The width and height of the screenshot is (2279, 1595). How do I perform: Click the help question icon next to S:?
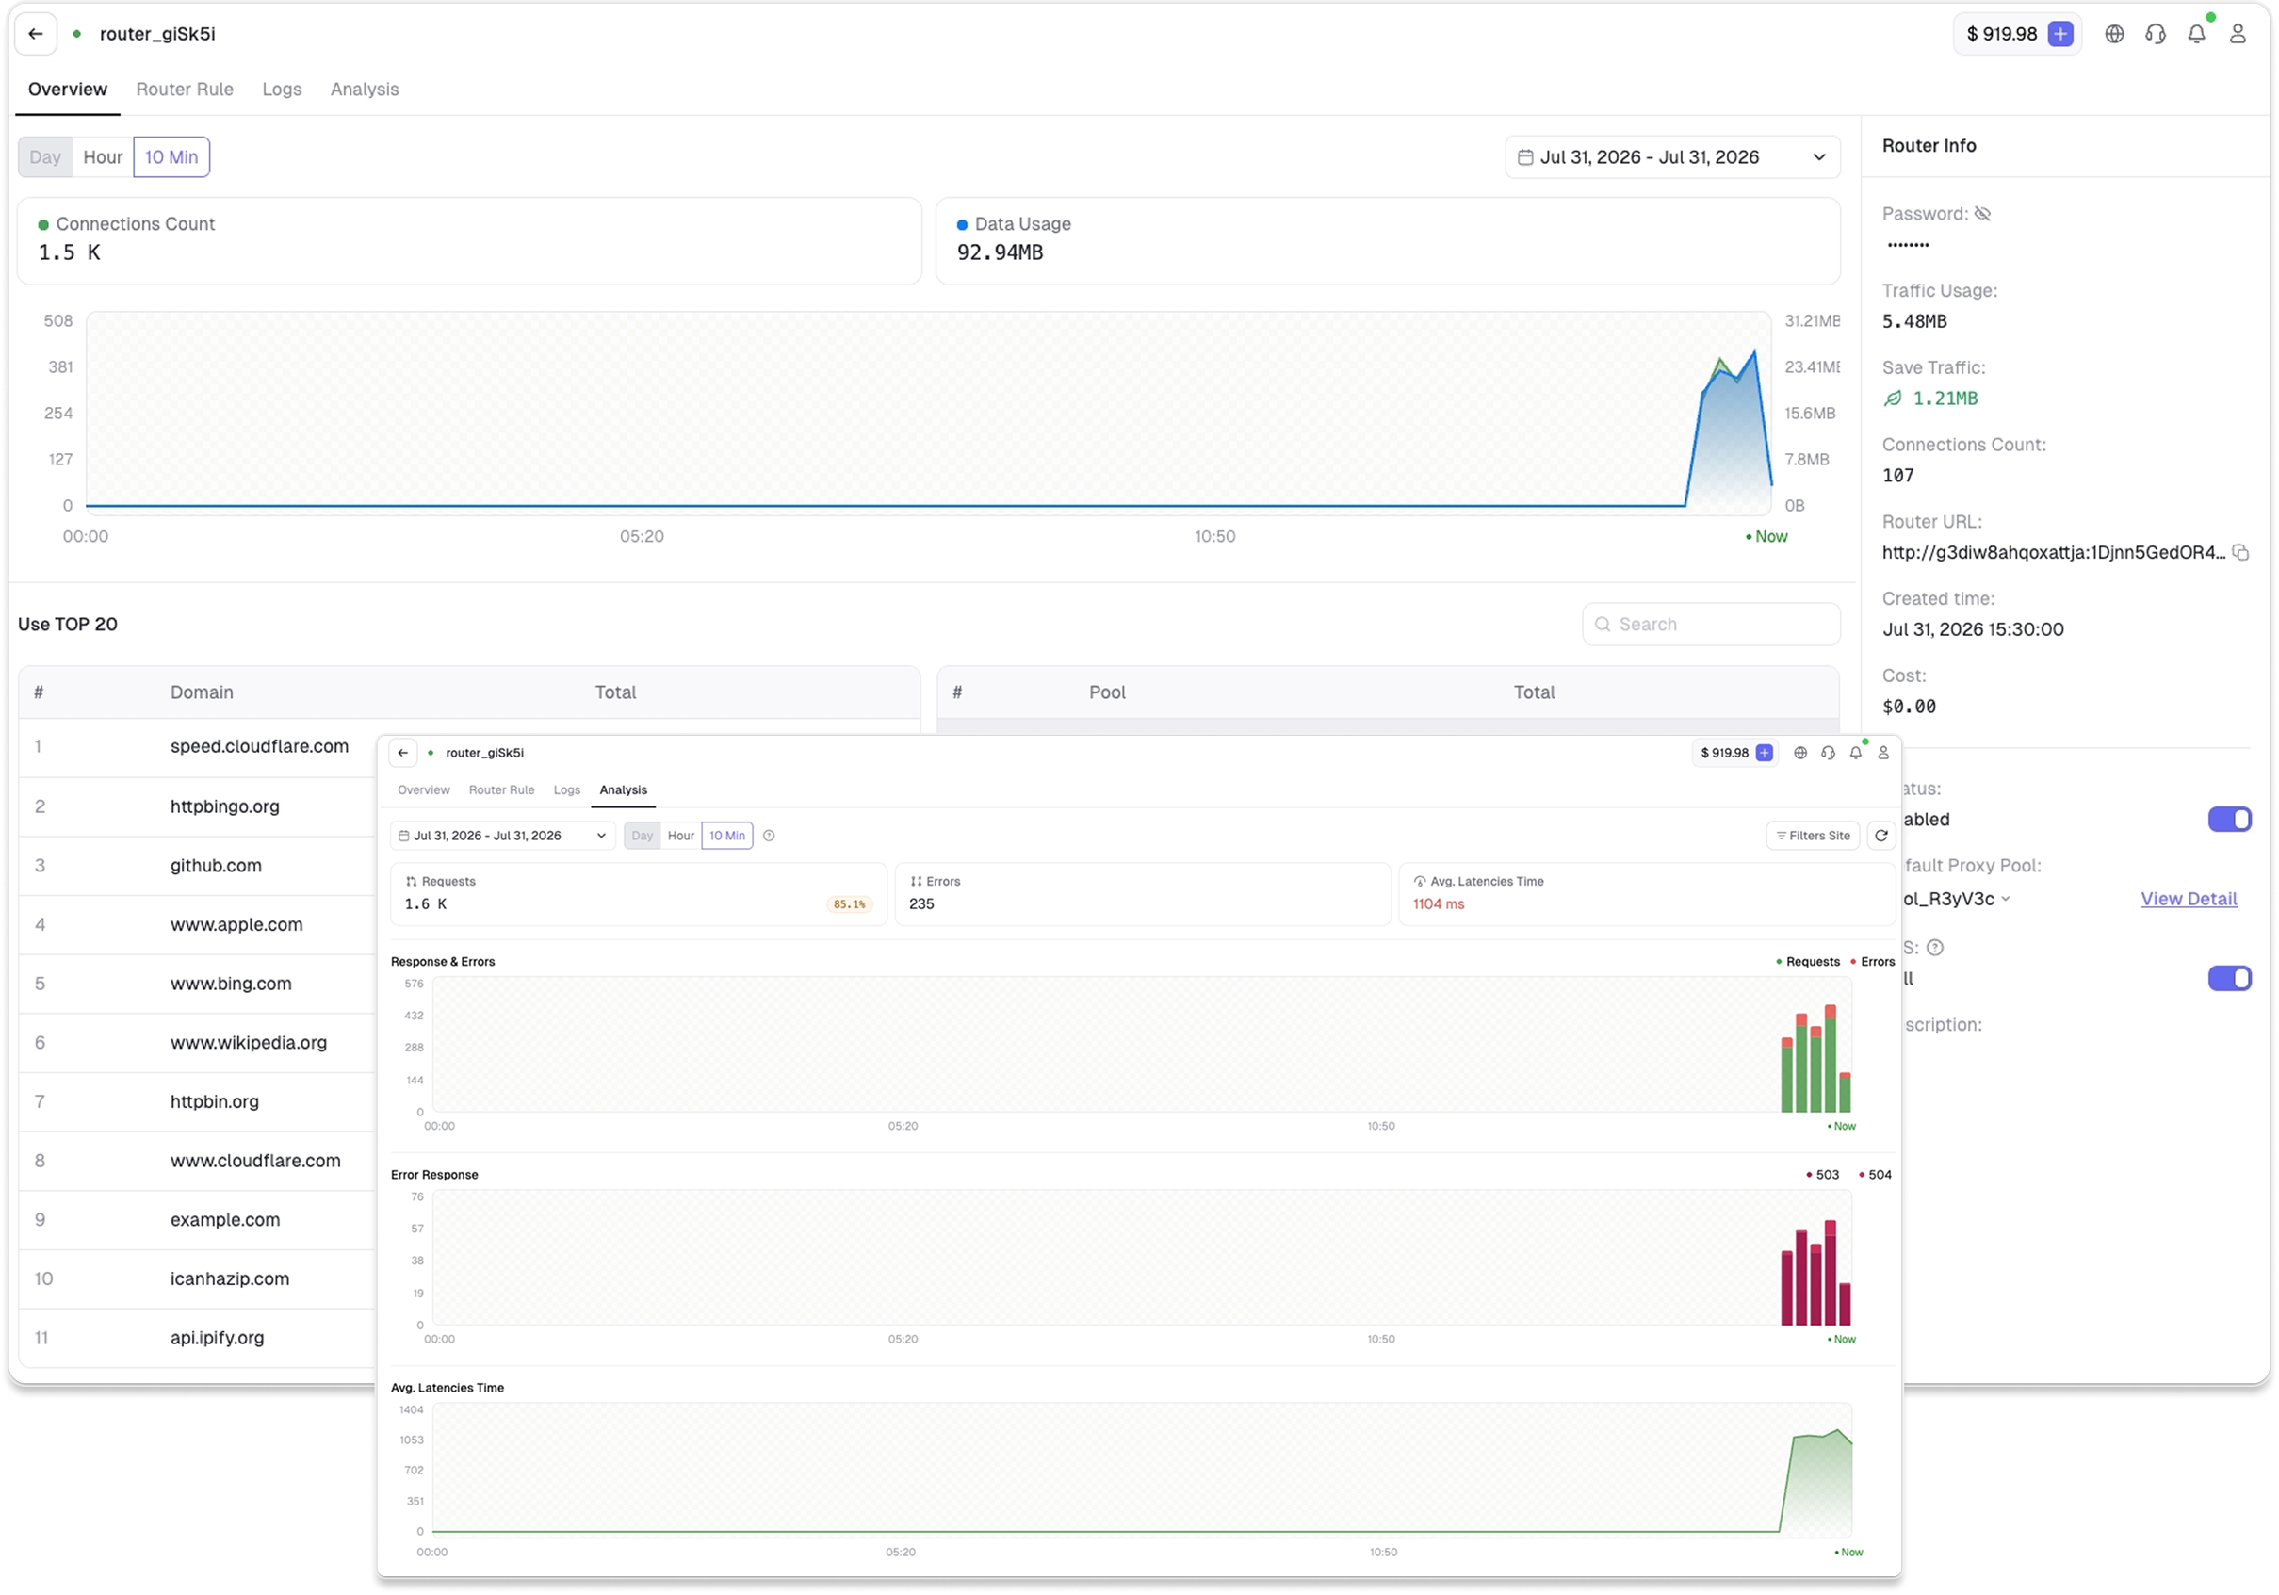click(1934, 948)
